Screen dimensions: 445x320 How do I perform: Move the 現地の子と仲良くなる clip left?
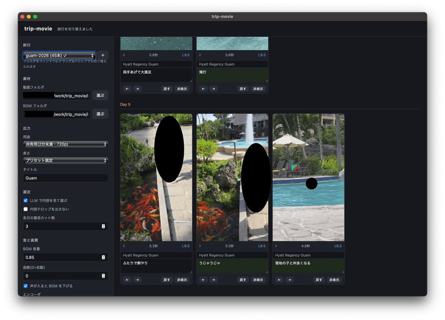pyautogui.click(x=279, y=280)
